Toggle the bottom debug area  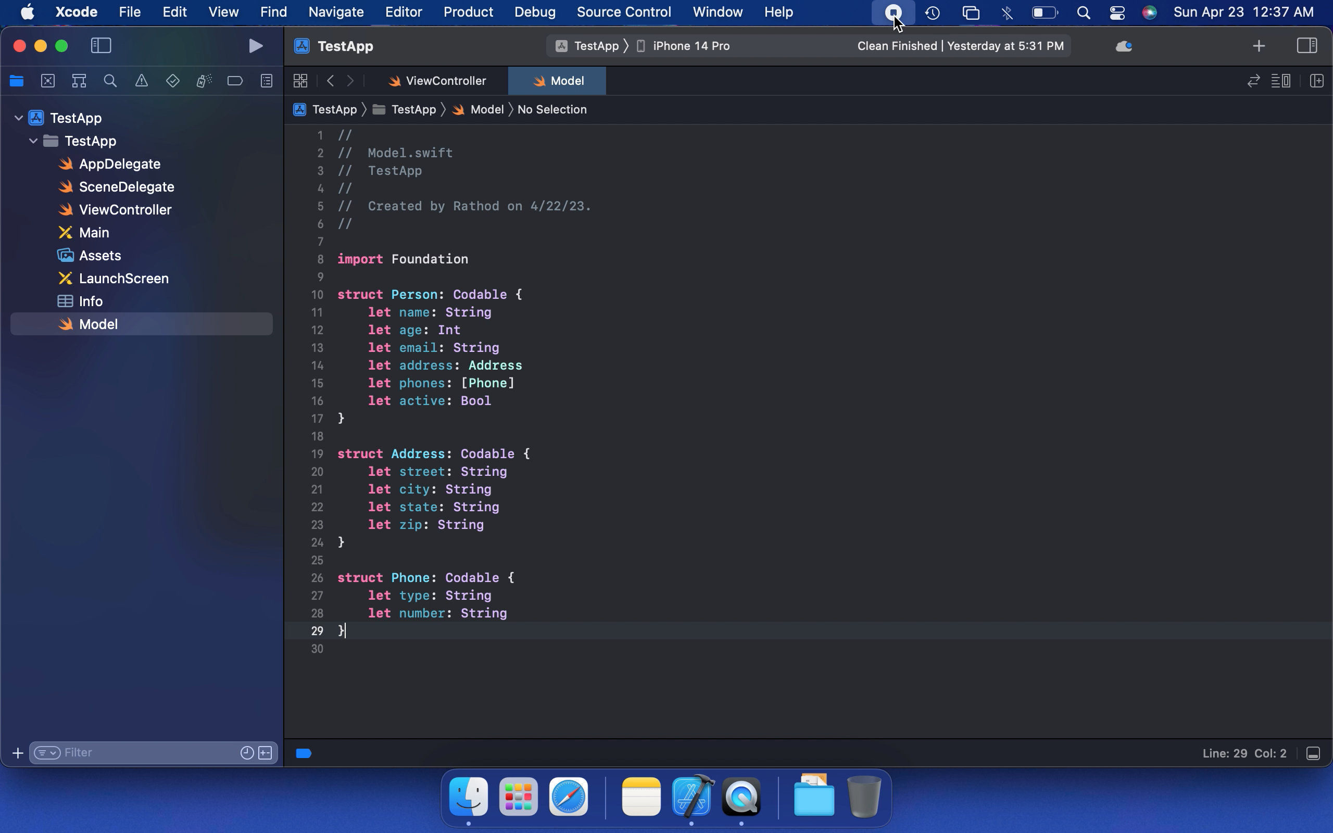click(x=1313, y=753)
